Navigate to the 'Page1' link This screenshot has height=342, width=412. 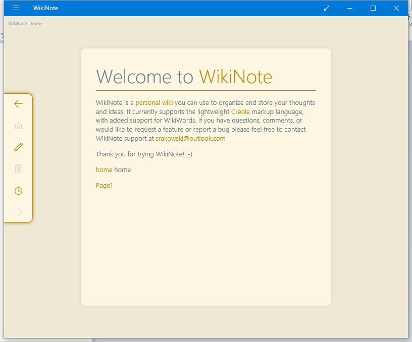105,186
